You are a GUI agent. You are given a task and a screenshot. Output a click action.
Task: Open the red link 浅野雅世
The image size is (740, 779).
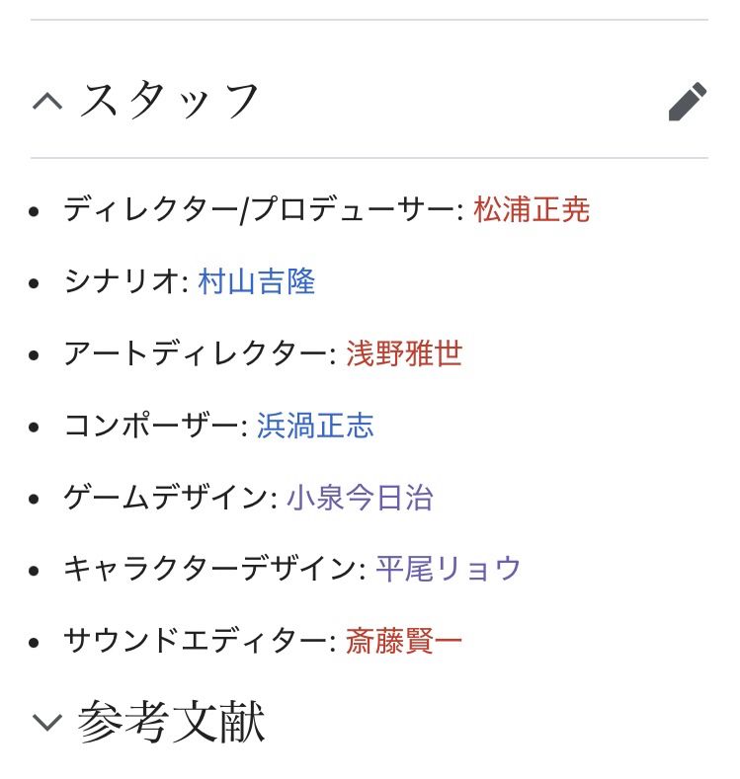404,353
